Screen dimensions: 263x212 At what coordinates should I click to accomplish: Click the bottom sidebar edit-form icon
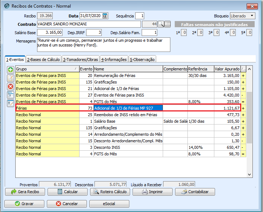coord(11,103)
